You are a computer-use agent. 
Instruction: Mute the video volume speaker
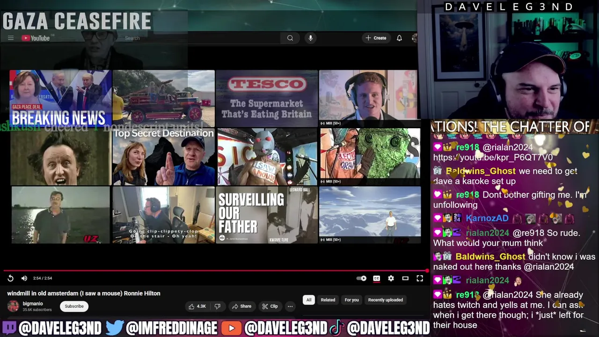click(x=24, y=278)
